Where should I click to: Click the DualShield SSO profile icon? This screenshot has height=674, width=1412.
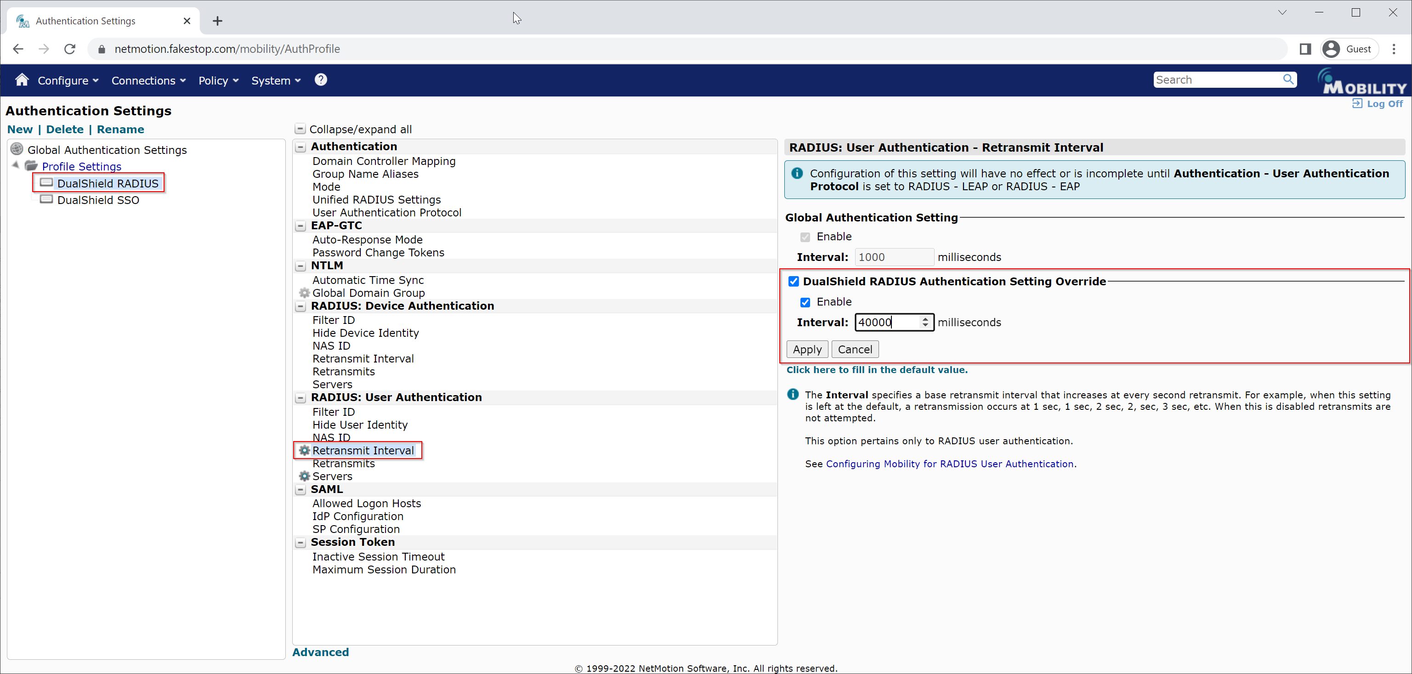(46, 199)
